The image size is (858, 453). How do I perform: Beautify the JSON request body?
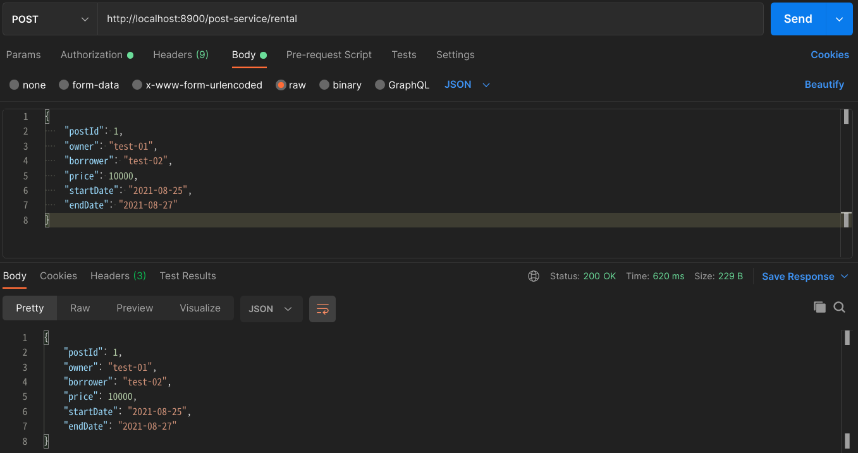click(x=824, y=84)
